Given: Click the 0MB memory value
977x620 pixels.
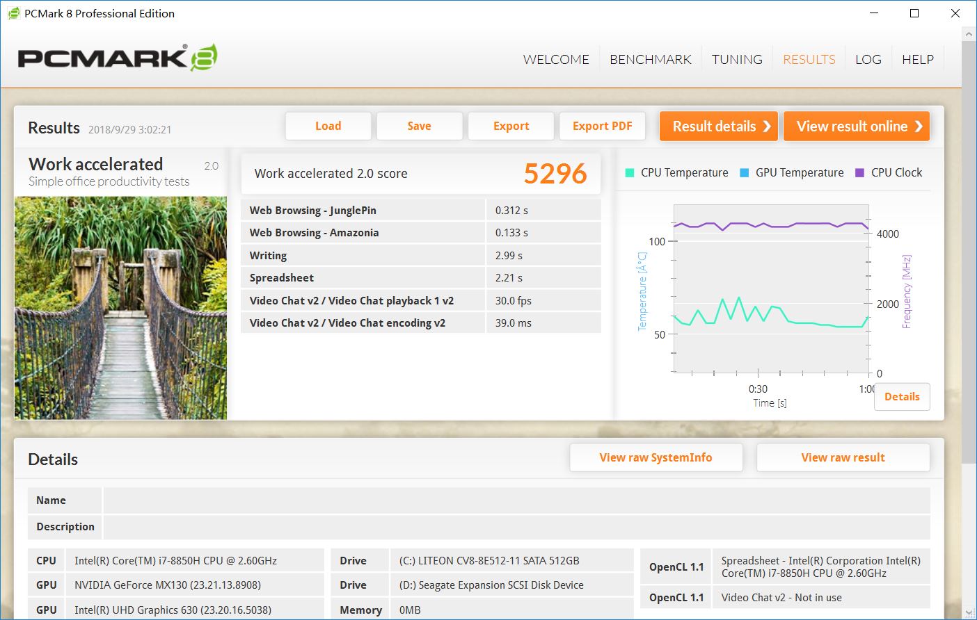Looking at the screenshot, I should click(410, 610).
